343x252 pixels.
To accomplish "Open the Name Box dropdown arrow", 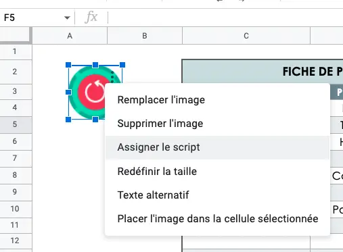I will click(x=67, y=18).
